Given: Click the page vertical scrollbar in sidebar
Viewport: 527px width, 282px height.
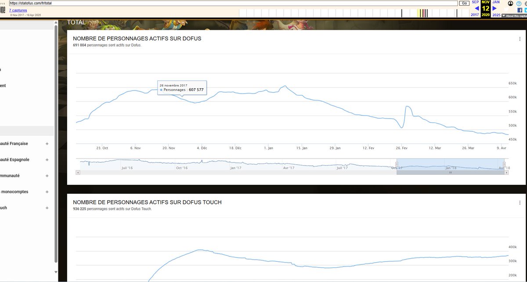Looking at the screenshot, I should [x=55, y=144].
